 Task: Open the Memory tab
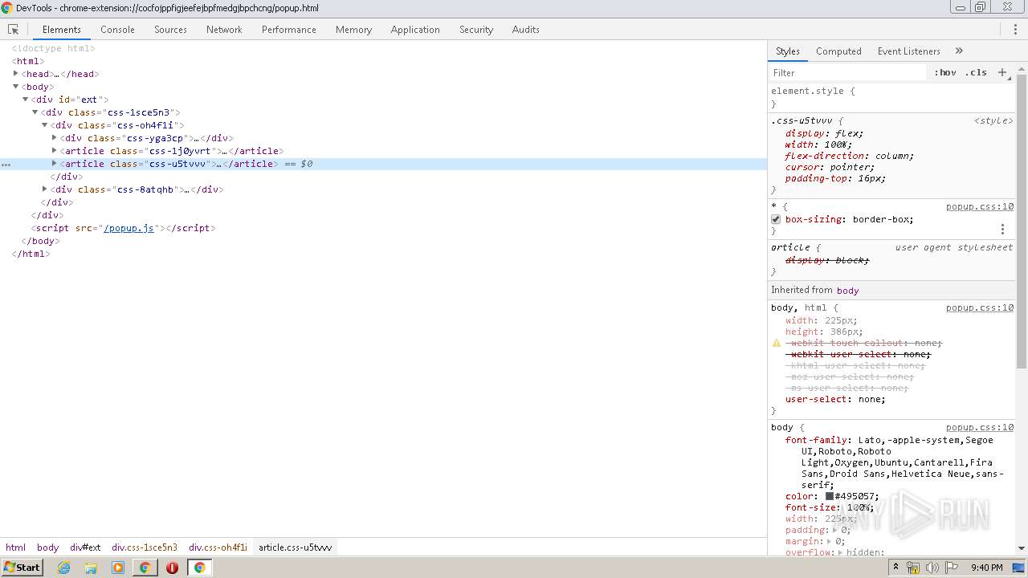click(353, 29)
